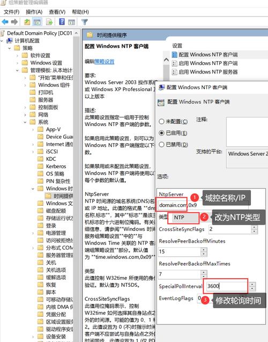Screen dimensions: 268x342
Task: Click the iSCSI folder icon
Action: (40, 151)
